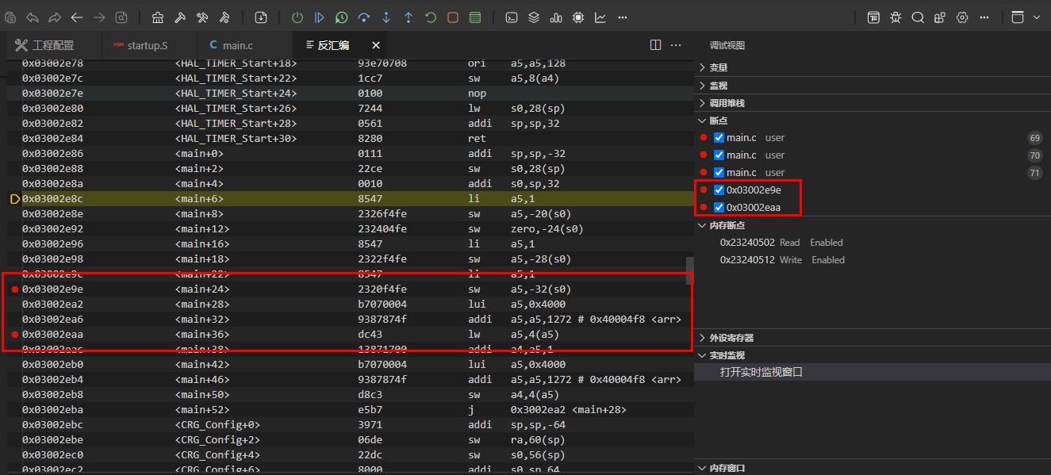Toggle the 0x03002eaa breakpoint checkbox
This screenshot has width=1051, height=475.
tap(719, 208)
